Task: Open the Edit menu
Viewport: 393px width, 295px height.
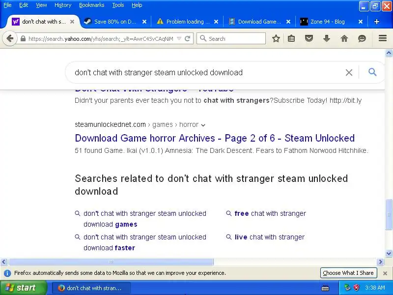Action: (x=24, y=5)
